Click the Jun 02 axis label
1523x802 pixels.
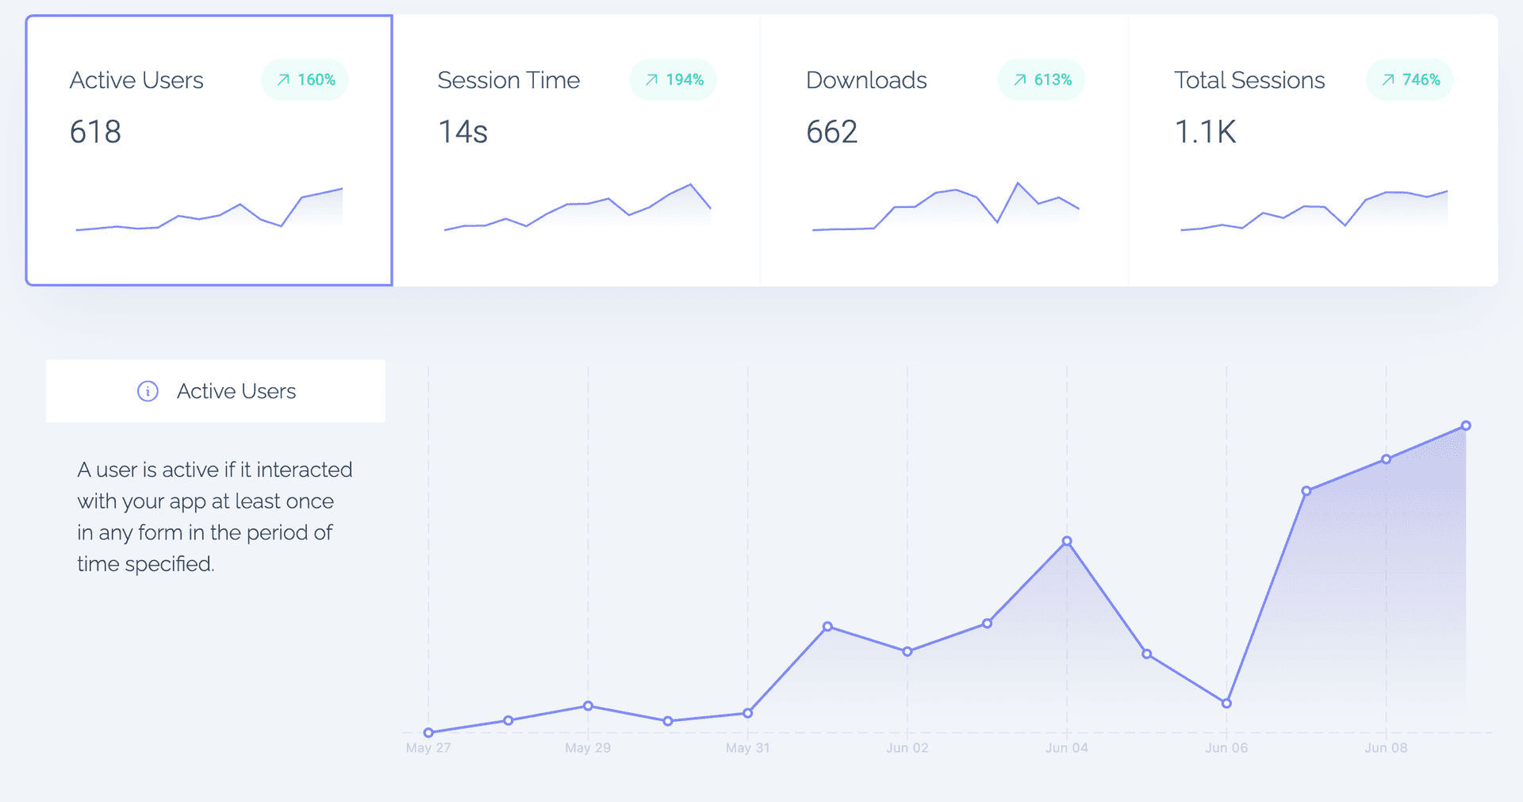(x=907, y=748)
